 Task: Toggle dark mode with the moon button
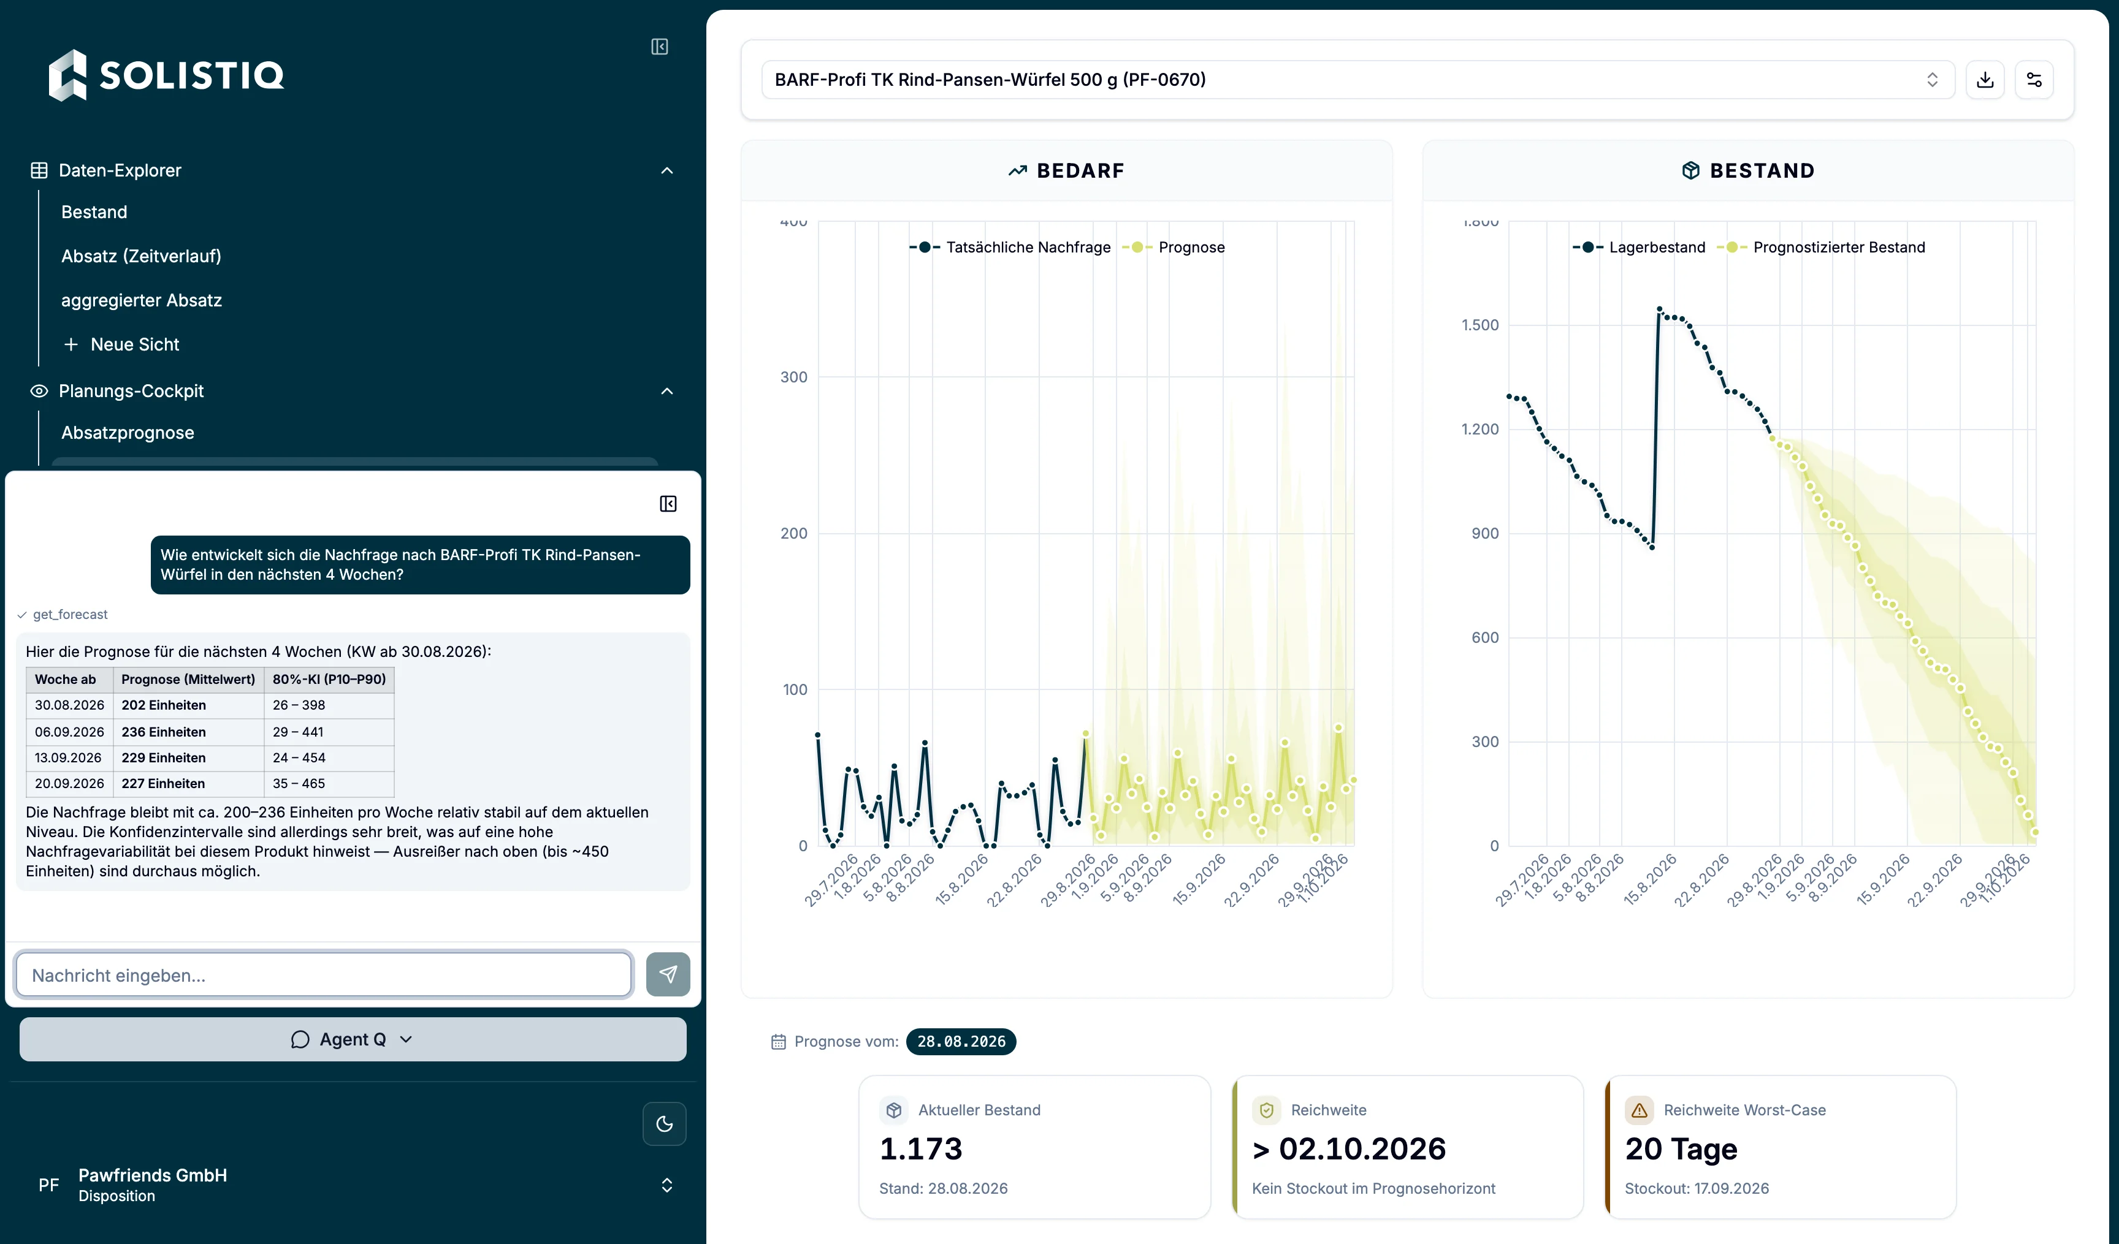click(664, 1124)
